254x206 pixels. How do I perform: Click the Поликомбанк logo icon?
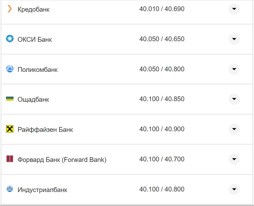click(x=10, y=69)
